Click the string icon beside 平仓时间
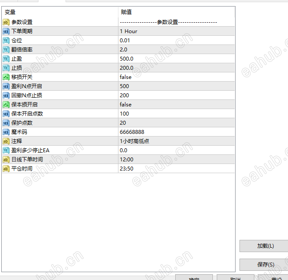 pyautogui.click(x=6, y=169)
